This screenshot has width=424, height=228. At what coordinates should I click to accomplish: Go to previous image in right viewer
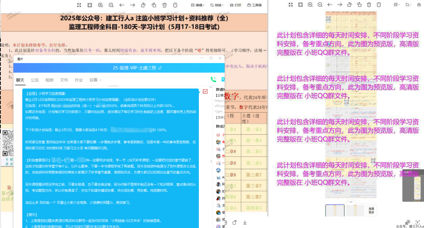click(329, 5)
